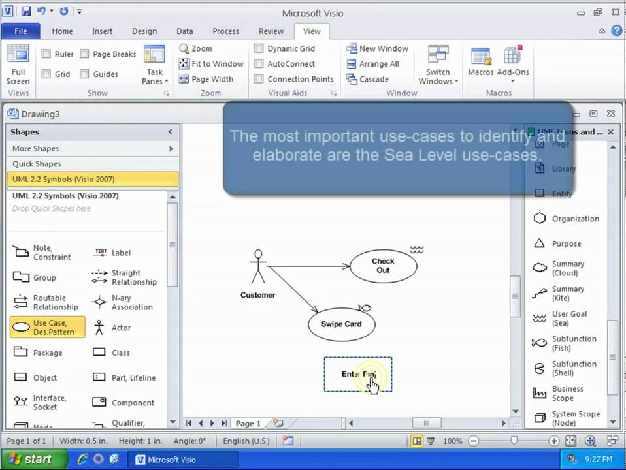Viewport: 626px width, 470px height.
Task: Switch to the Insert tab
Action: click(x=102, y=31)
